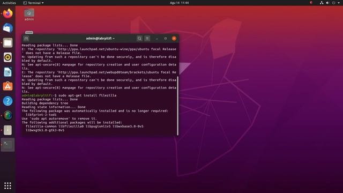
Task: Open the Activities overview
Action: click(9, 3)
